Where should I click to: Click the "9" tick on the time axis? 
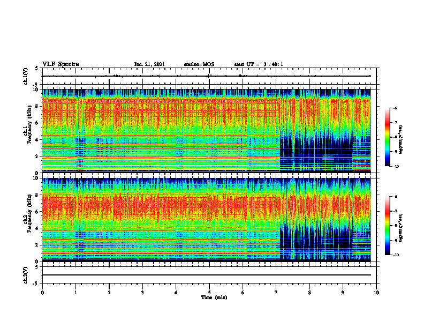(343, 293)
